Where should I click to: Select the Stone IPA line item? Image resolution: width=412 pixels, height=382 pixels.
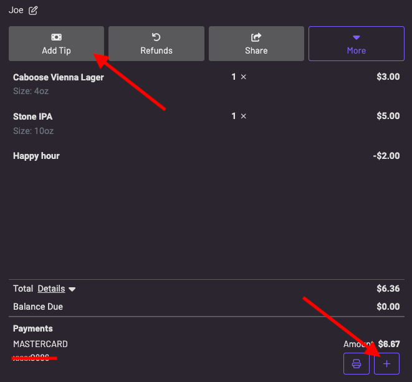click(34, 117)
